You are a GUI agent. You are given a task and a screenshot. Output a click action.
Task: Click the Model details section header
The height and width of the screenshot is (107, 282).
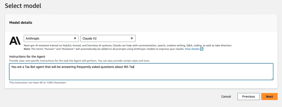21,23
